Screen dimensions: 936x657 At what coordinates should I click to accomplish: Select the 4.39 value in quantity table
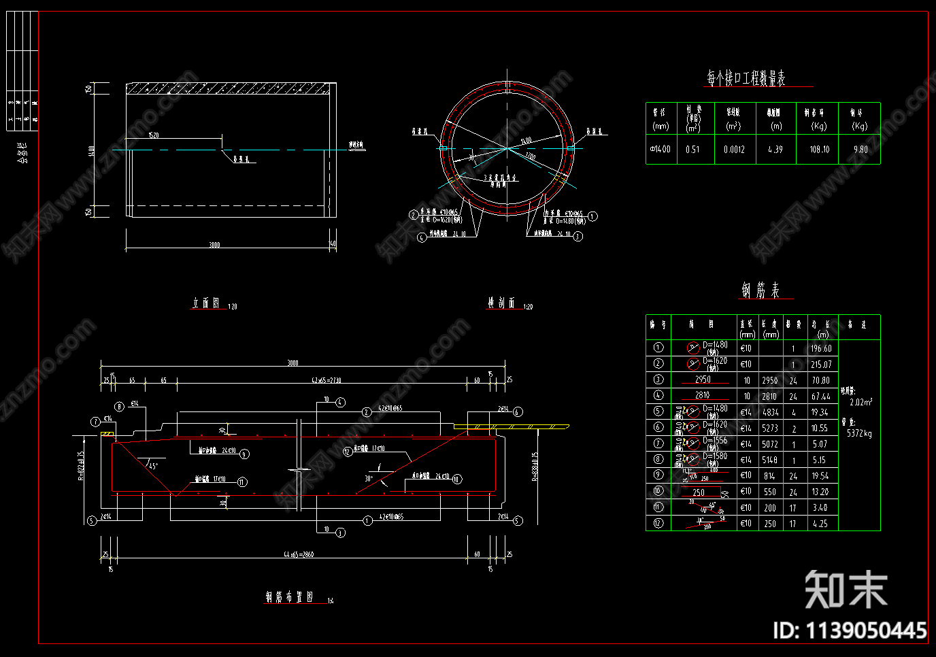coord(775,149)
